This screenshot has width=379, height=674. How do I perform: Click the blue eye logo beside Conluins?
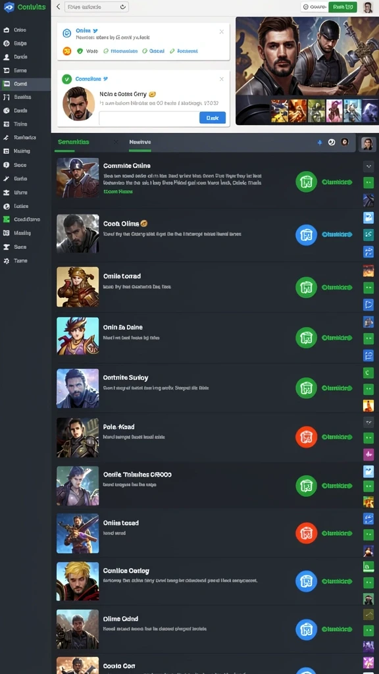point(9,7)
